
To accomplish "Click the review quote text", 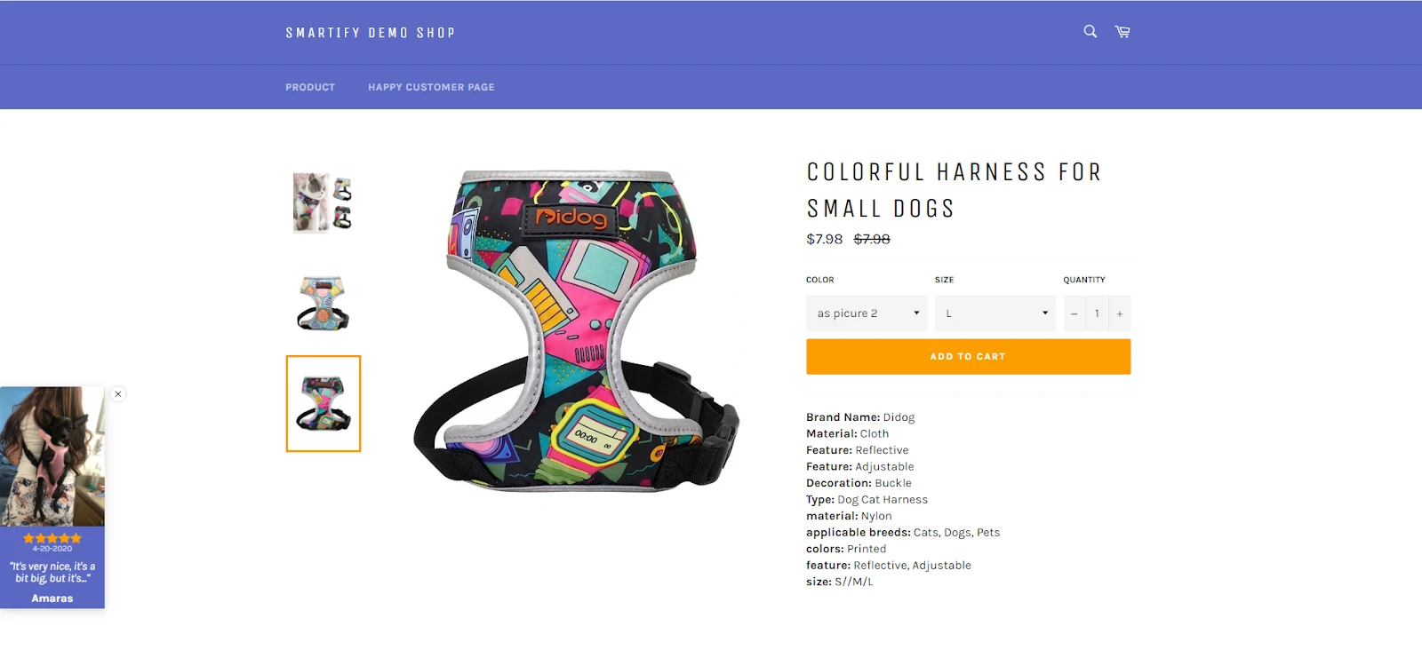I will pos(52,572).
